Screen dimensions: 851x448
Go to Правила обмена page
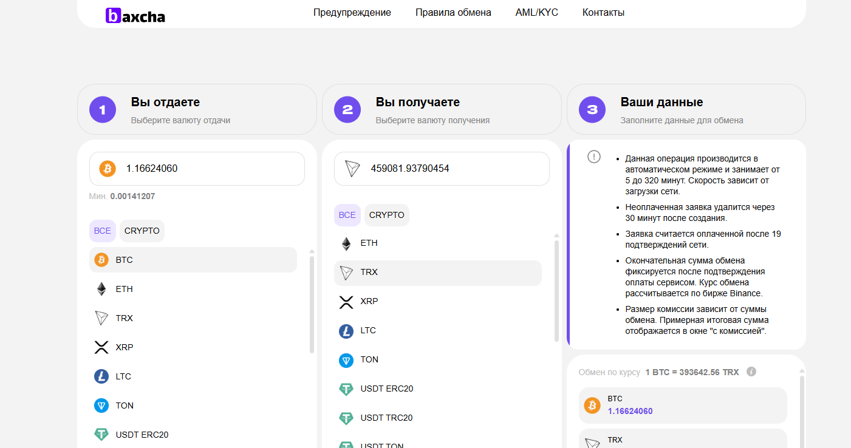pyautogui.click(x=453, y=13)
